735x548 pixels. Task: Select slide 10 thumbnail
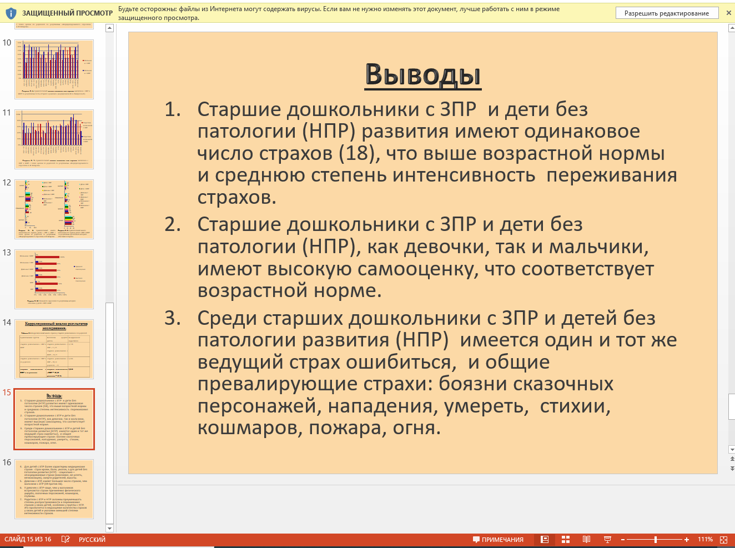(54, 69)
